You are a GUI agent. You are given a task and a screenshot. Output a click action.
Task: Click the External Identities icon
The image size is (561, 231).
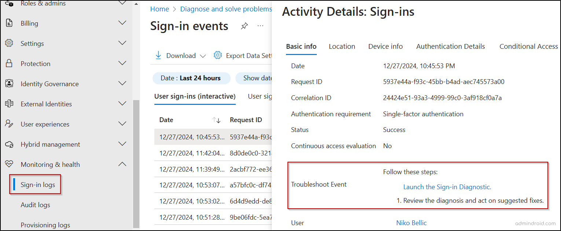10,103
